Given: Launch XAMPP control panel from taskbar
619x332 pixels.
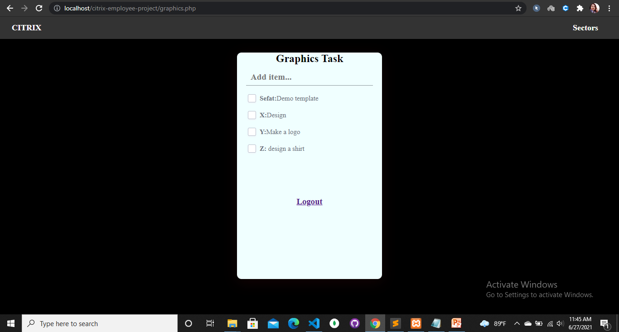Looking at the screenshot, I should 416,323.
